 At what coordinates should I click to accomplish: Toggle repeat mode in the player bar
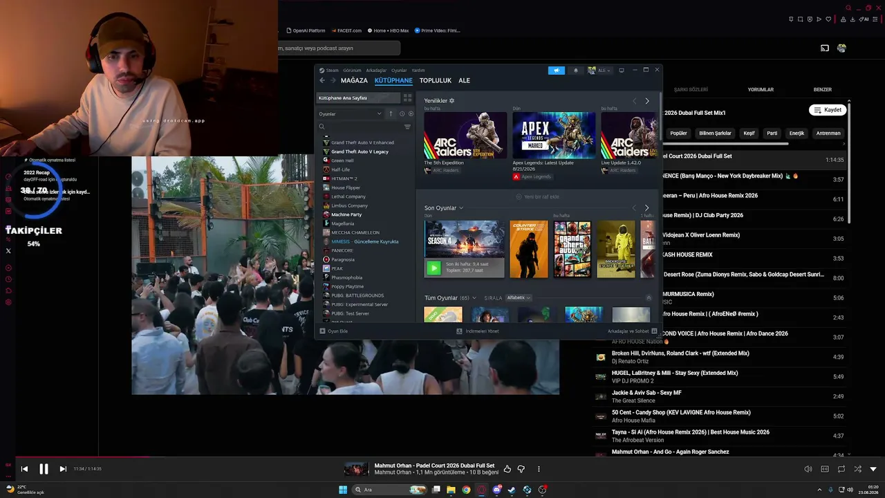click(x=841, y=469)
